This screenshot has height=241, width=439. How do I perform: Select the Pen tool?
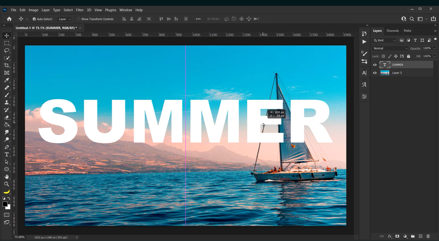click(x=7, y=147)
